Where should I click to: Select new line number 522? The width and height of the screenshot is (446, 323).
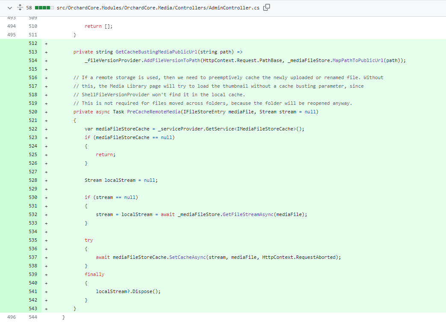tap(33, 129)
